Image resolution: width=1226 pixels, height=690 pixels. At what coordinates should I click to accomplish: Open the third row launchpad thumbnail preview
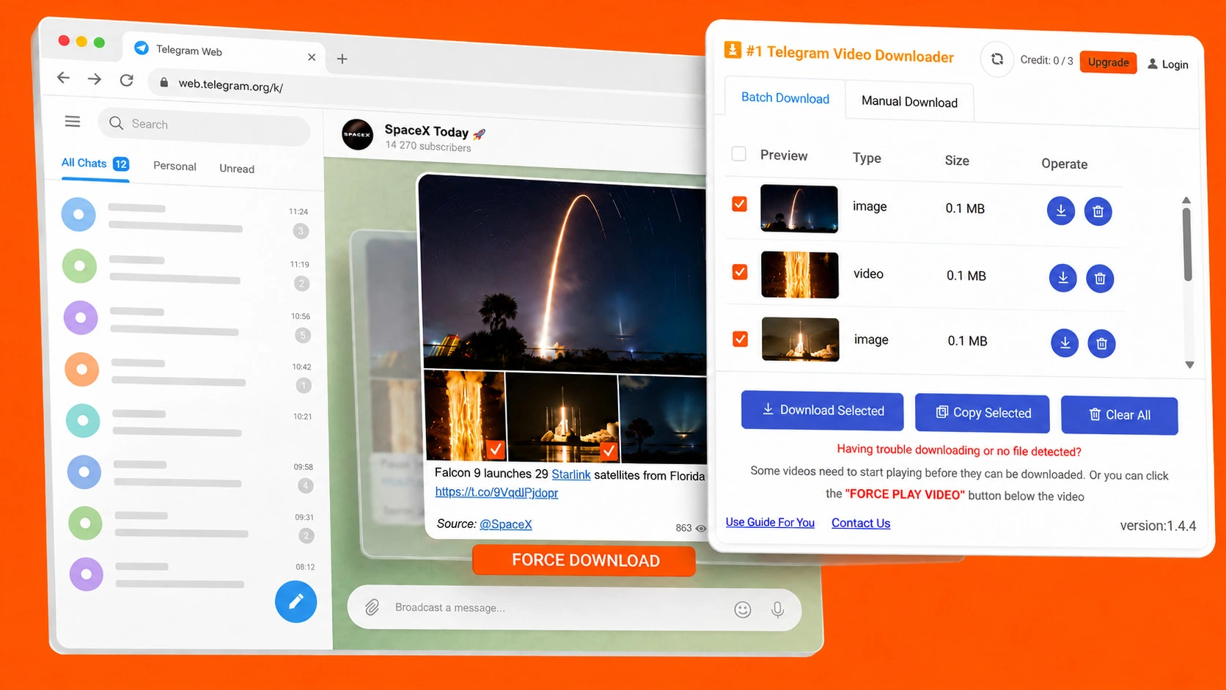[801, 340]
